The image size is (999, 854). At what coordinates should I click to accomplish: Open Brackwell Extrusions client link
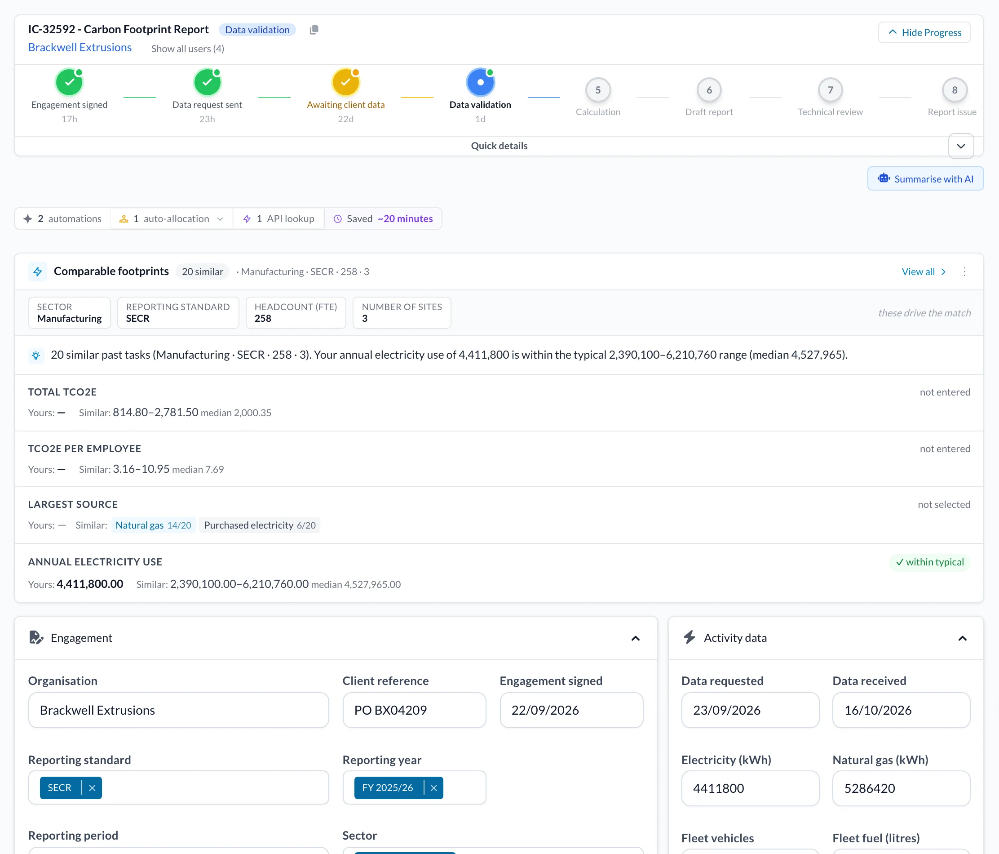tap(80, 47)
